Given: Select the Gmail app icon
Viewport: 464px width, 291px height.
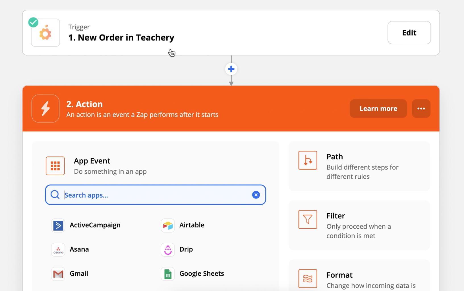Looking at the screenshot, I should coord(58,274).
